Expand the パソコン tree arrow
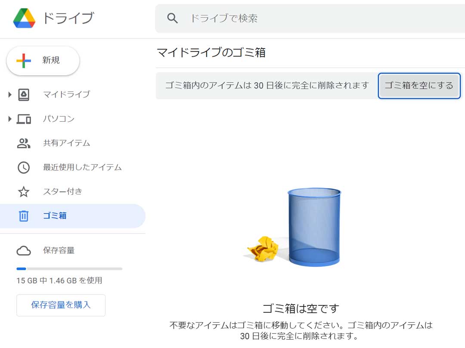This screenshot has height=348, width=465. [x=10, y=119]
